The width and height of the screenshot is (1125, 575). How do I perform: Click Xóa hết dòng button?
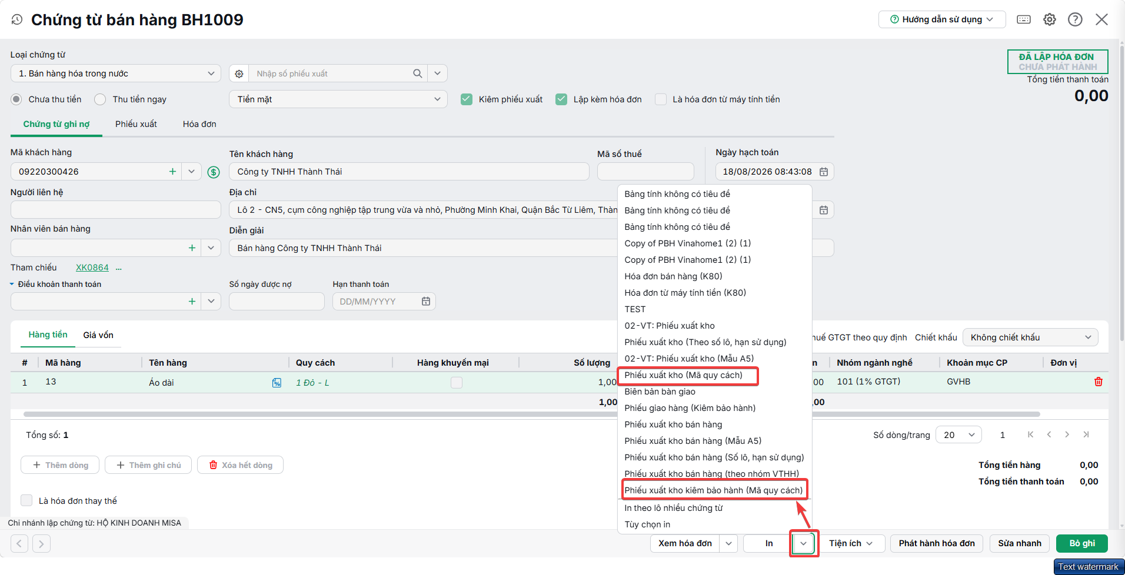(241, 465)
